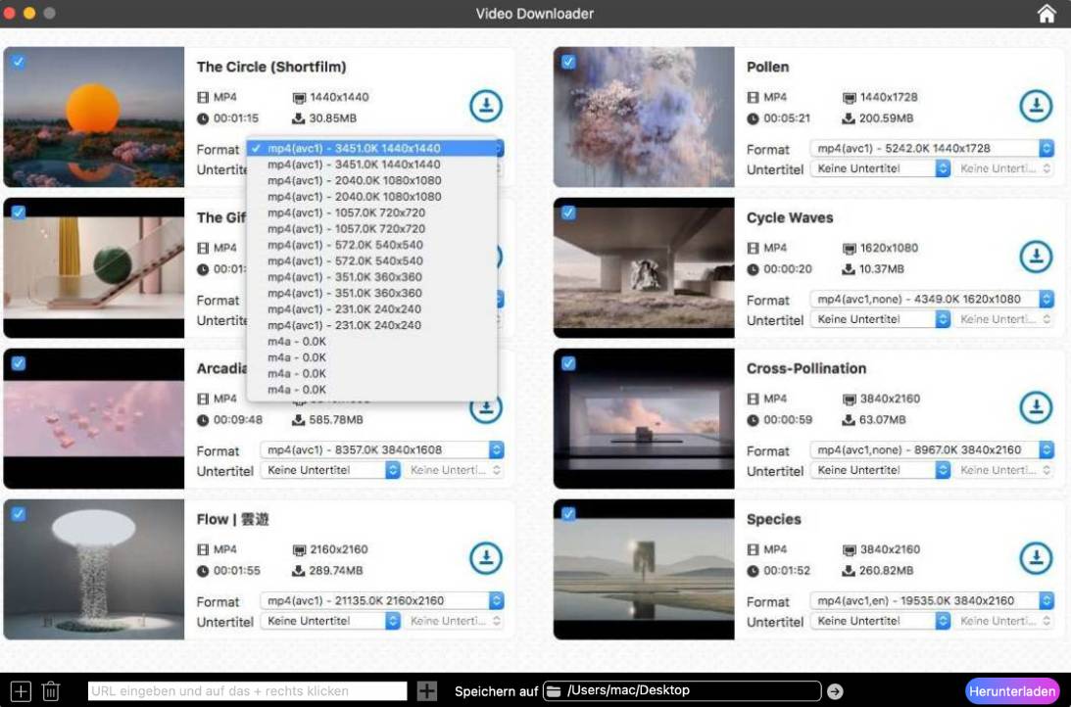Click the Herunterladen button

click(1012, 691)
